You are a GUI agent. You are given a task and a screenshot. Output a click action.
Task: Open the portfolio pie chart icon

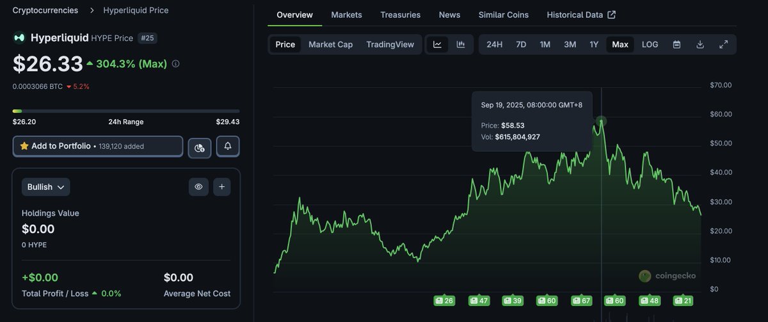point(200,148)
